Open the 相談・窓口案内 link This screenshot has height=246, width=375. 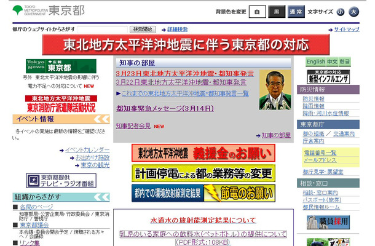[x=320, y=192]
